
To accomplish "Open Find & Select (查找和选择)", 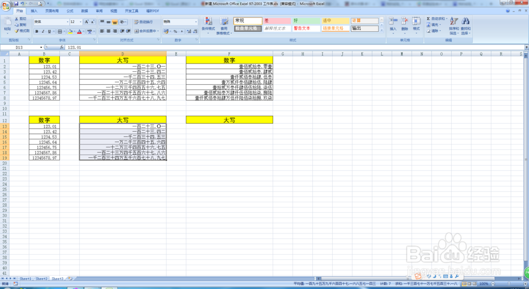I will tap(466, 26).
